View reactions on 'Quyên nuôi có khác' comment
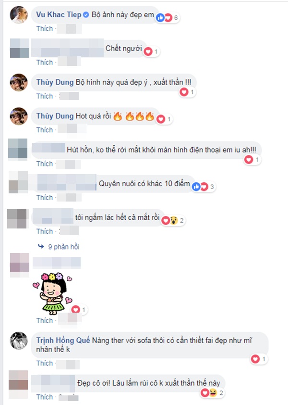 [x=203, y=187]
